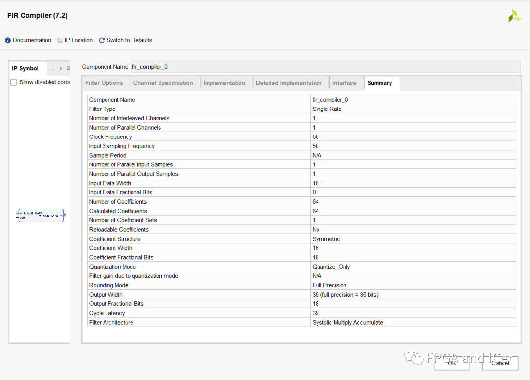Viewport: 530px width, 380px height.
Task: Open the Detailed Implementation tab
Action: click(x=289, y=83)
